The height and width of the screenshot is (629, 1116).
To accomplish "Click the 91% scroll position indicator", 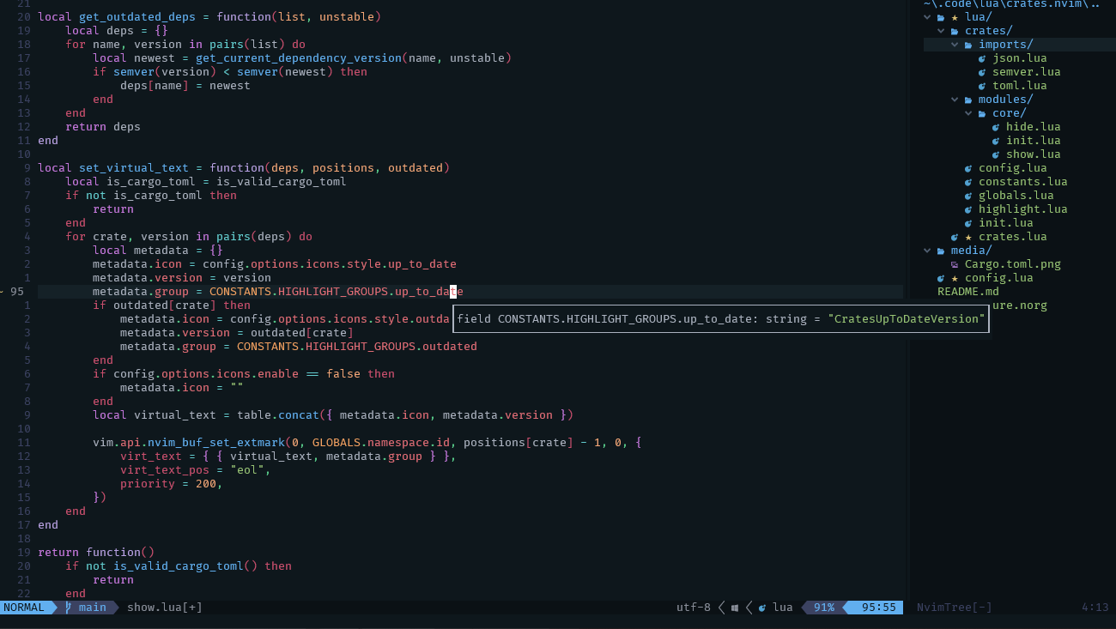I will [824, 608].
